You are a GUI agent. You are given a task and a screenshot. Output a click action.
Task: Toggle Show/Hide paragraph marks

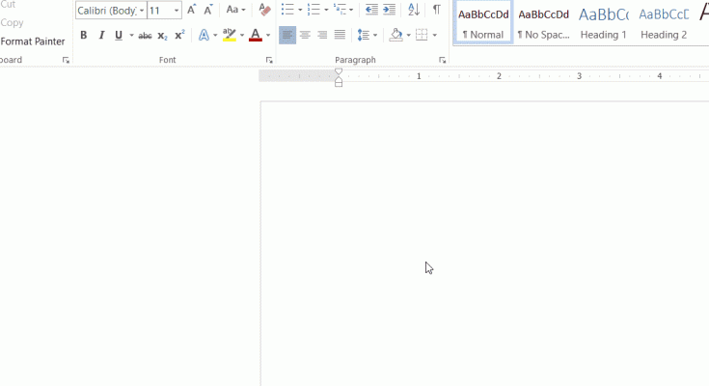(436, 10)
